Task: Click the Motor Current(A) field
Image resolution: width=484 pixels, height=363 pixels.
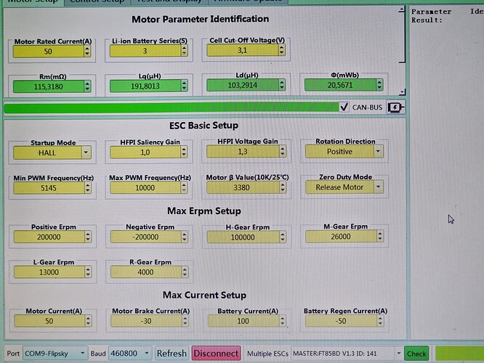Action: point(49,321)
